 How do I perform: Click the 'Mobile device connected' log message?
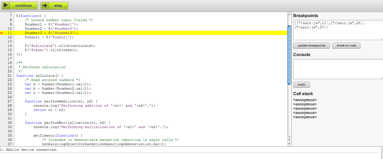30,150
